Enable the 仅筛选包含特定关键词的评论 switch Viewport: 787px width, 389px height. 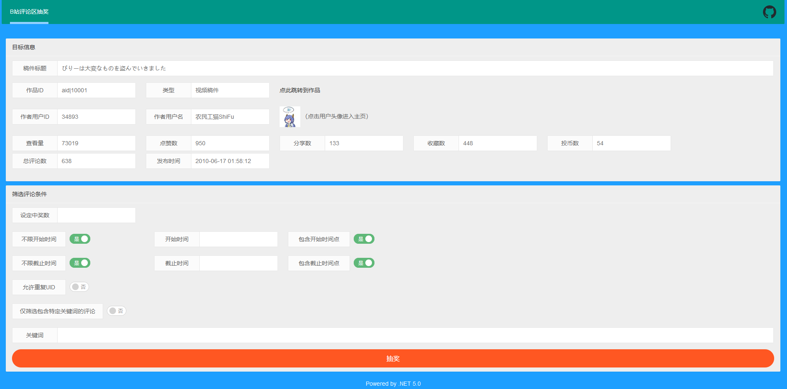point(116,311)
